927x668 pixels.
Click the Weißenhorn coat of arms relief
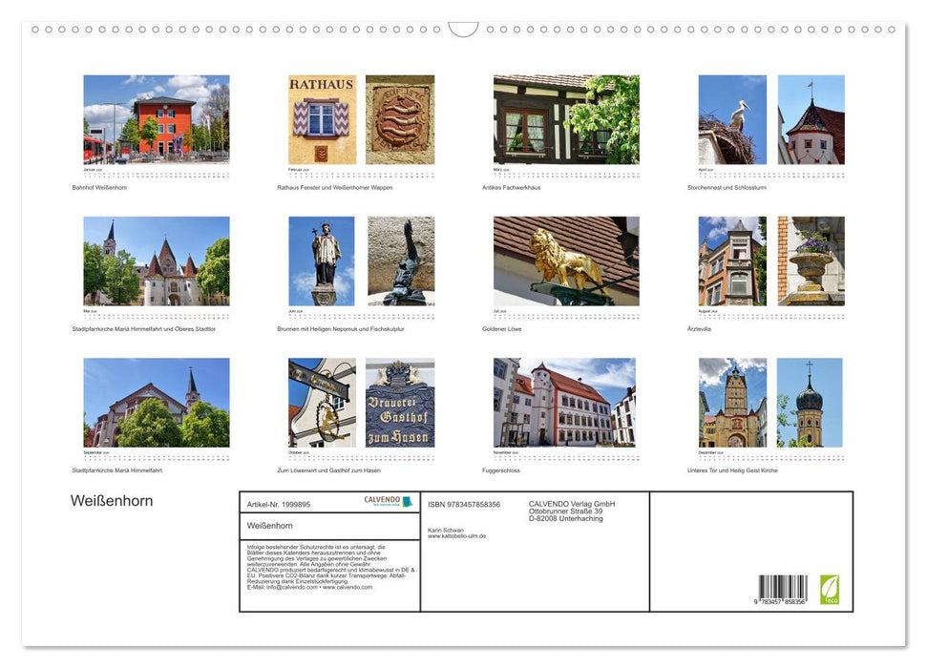coord(401,121)
